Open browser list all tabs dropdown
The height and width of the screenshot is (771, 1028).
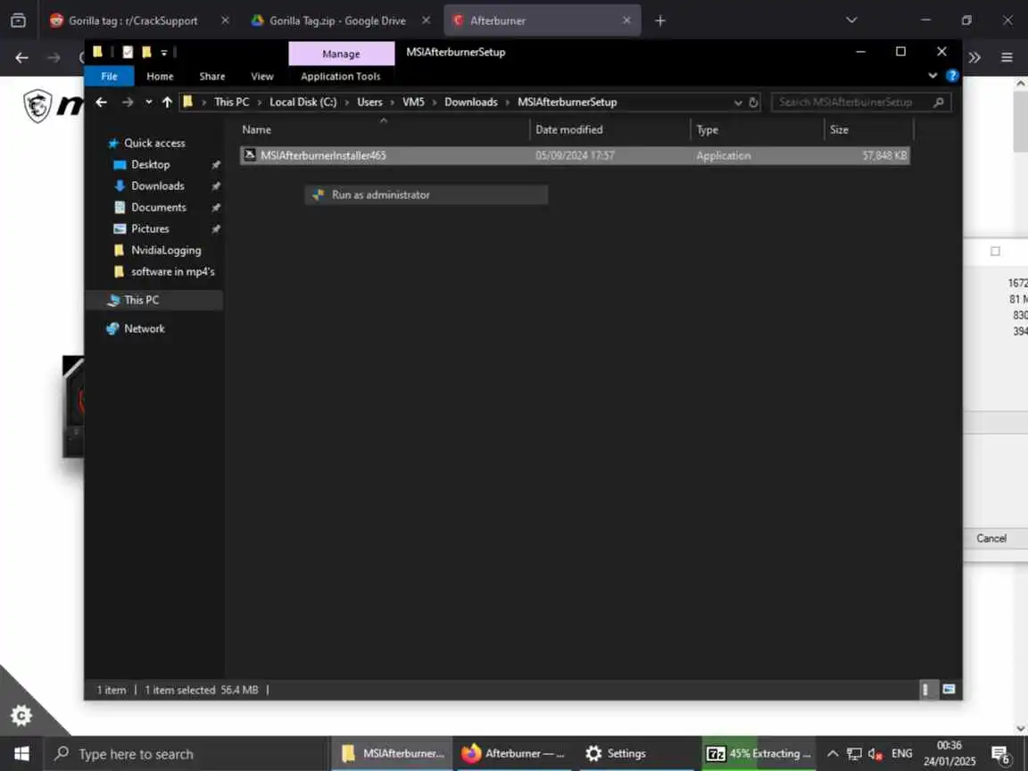pyautogui.click(x=851, y=21)
